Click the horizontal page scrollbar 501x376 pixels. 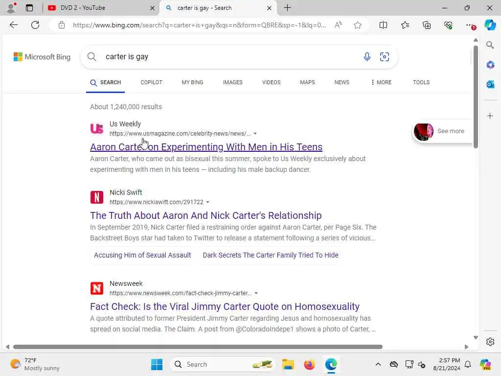pos(198,347)
